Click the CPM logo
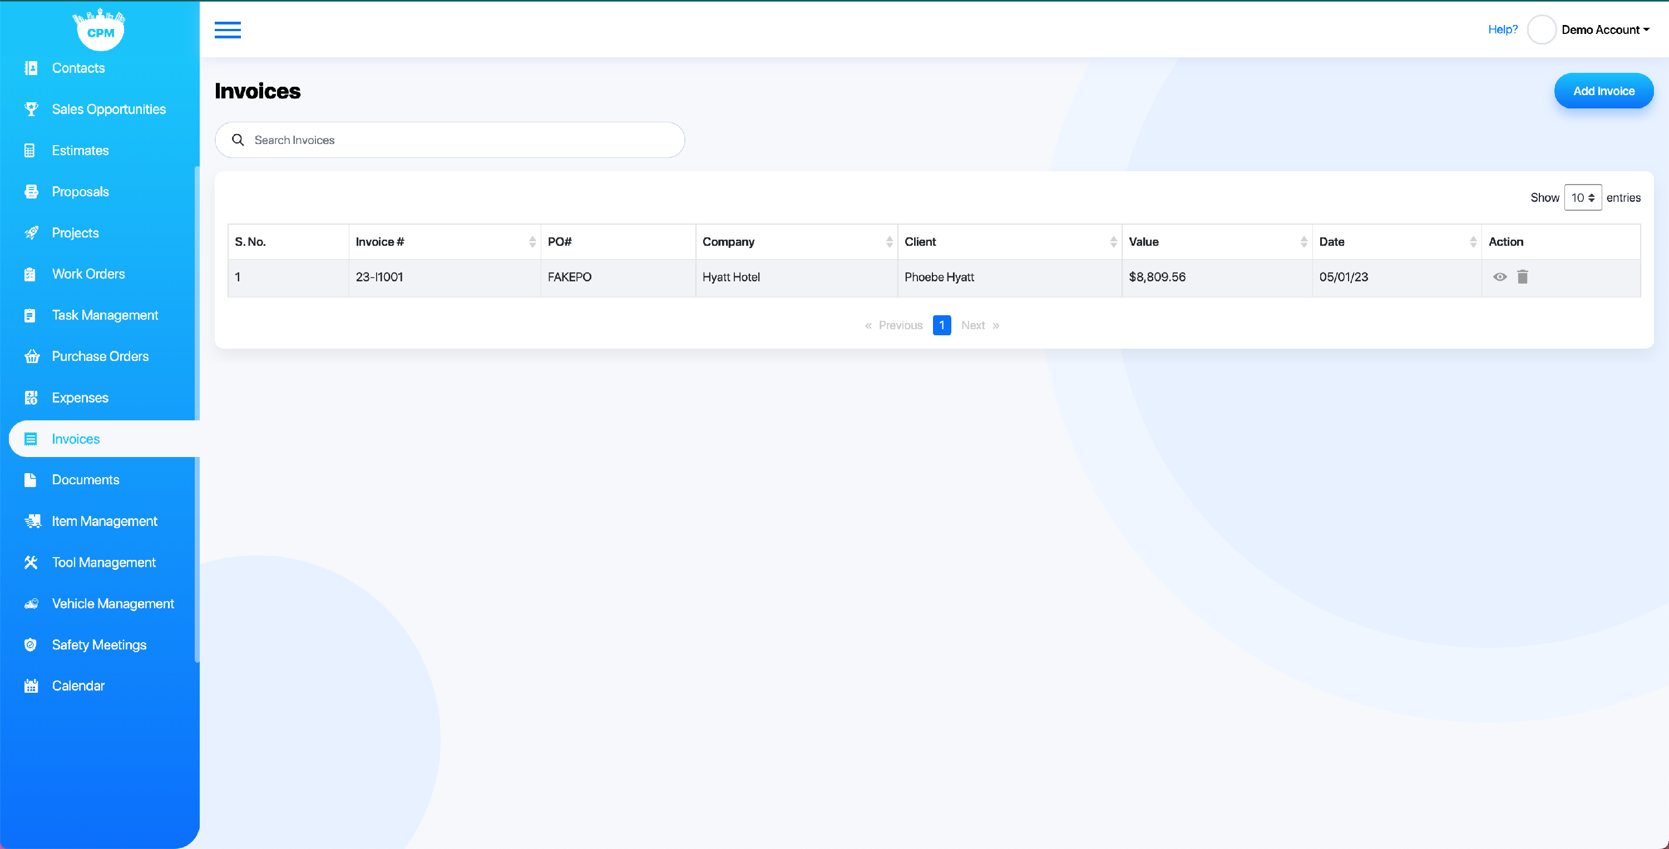The height and width of the screenshot is (849, 1669). coord(100,29)
